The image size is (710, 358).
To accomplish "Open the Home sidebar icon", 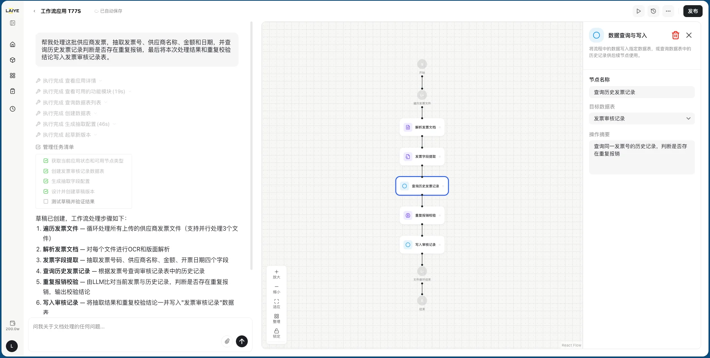I will point(13,44).
